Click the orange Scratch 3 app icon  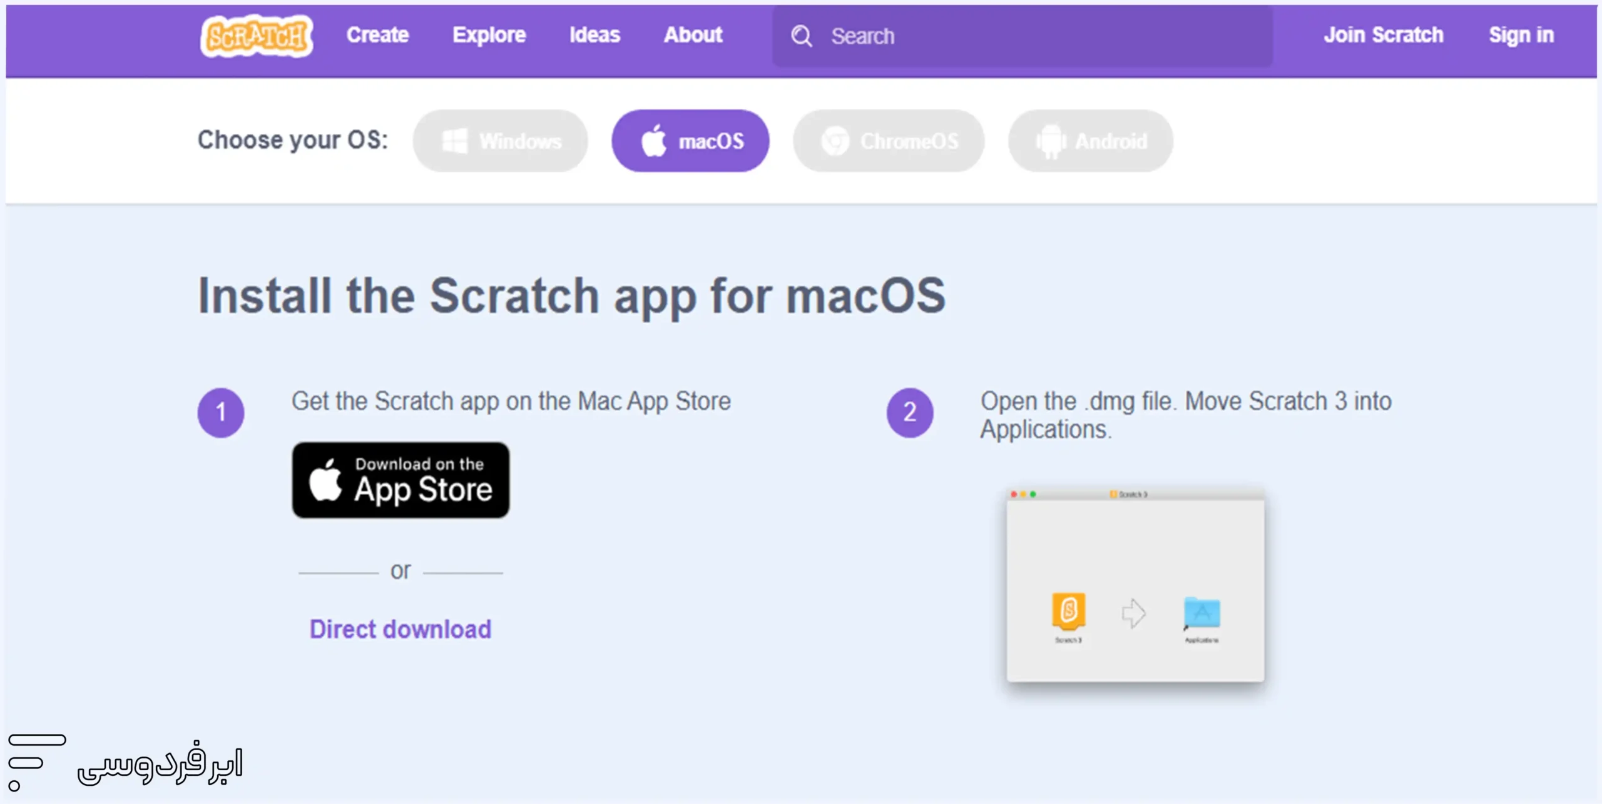pos(1068,610)
